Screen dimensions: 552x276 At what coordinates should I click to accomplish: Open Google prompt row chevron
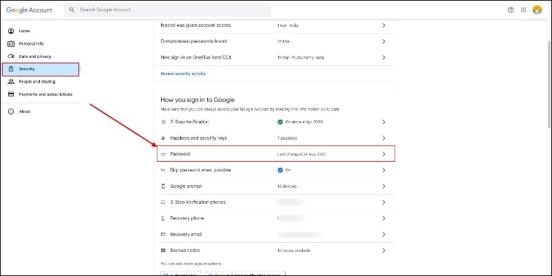pyautogui.click(x=384, y=187)
